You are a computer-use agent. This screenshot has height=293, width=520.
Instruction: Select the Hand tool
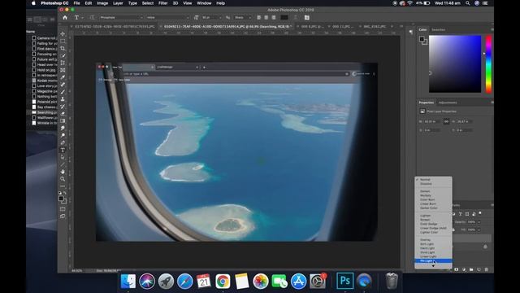pyautogui.click(x=63, y=172)
